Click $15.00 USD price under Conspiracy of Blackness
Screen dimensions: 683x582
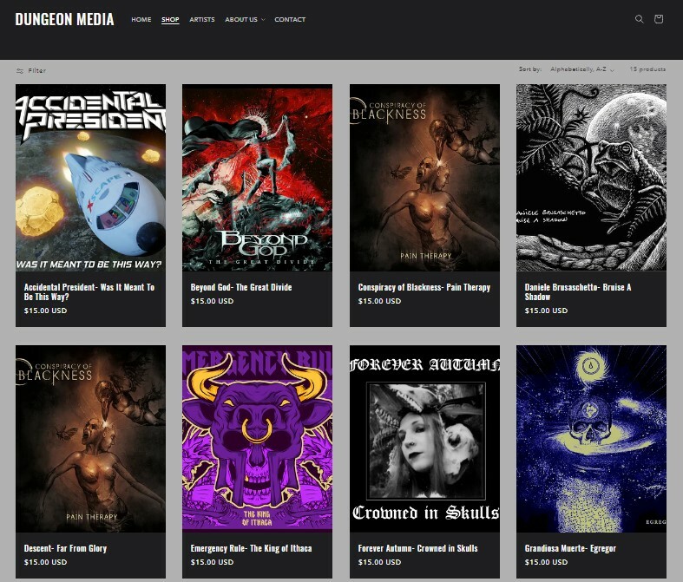point(379,301)
